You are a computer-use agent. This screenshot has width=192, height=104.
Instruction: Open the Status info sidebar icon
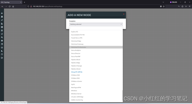coord(2,41)
